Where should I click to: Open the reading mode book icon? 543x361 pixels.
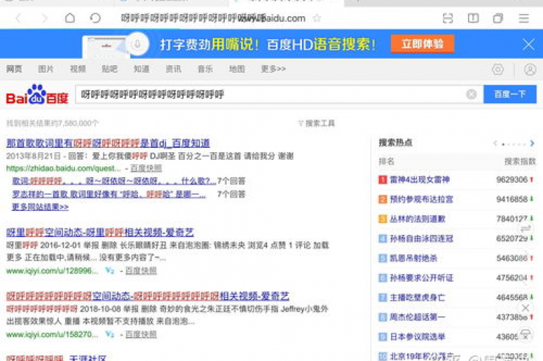(473, 18)
